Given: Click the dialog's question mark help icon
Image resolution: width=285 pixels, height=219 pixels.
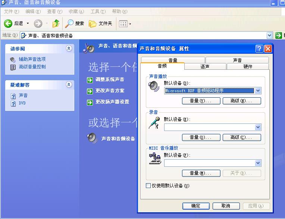Looking at the screenshot, I should pyautogui.click(x=259, y=49).
